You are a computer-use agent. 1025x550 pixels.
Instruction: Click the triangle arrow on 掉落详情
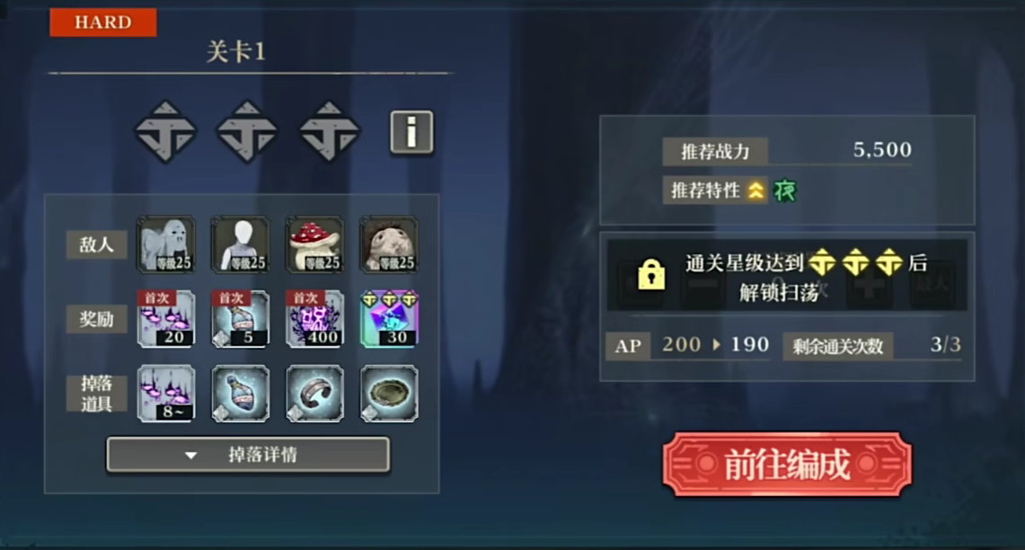190,455
